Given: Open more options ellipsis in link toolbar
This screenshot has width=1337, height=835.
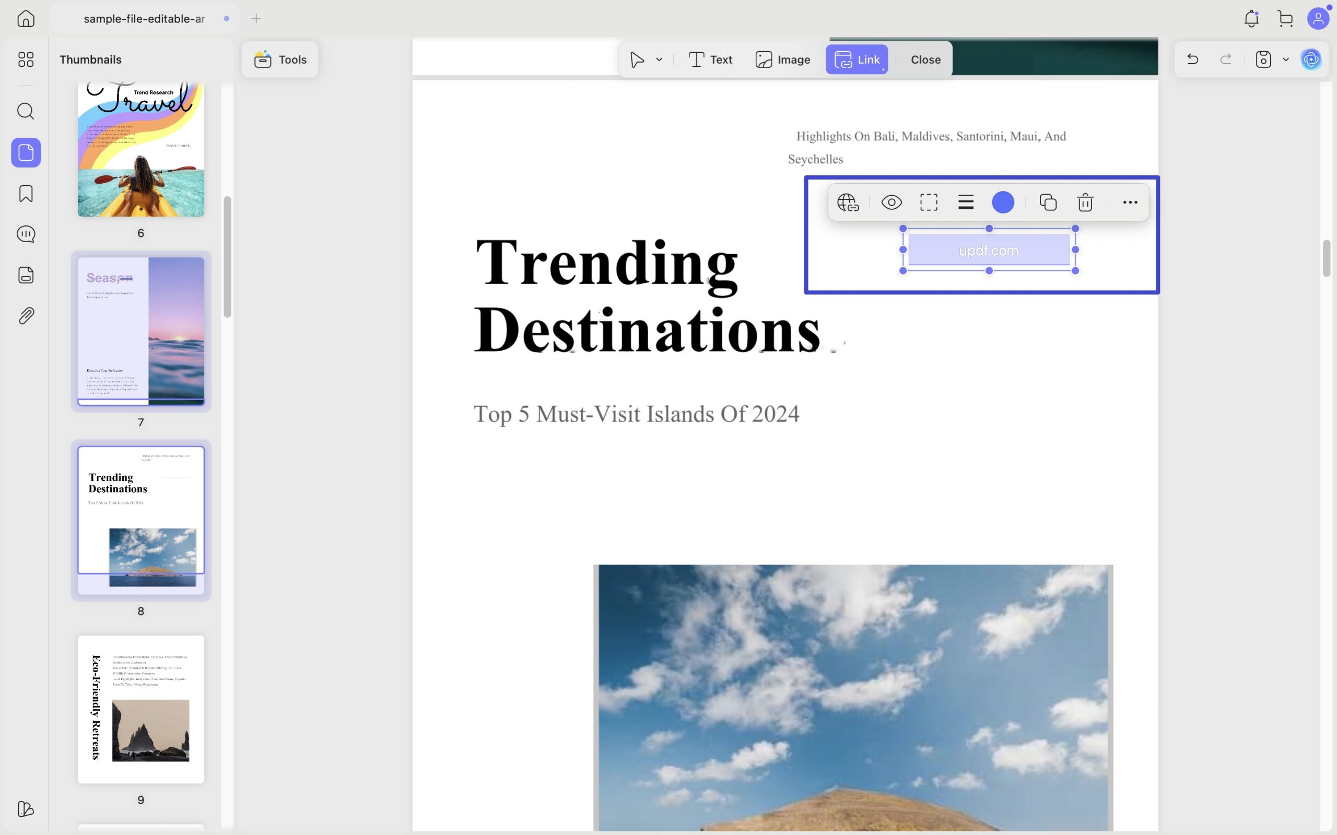Looking at the screenshot, I should pos(1130,202).
